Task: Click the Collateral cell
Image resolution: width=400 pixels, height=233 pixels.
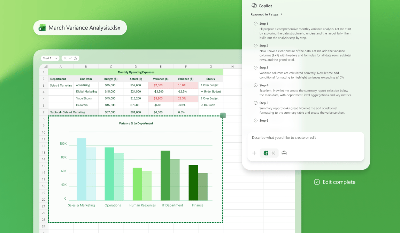Action: pyautogui.click(x=86, y=105)
